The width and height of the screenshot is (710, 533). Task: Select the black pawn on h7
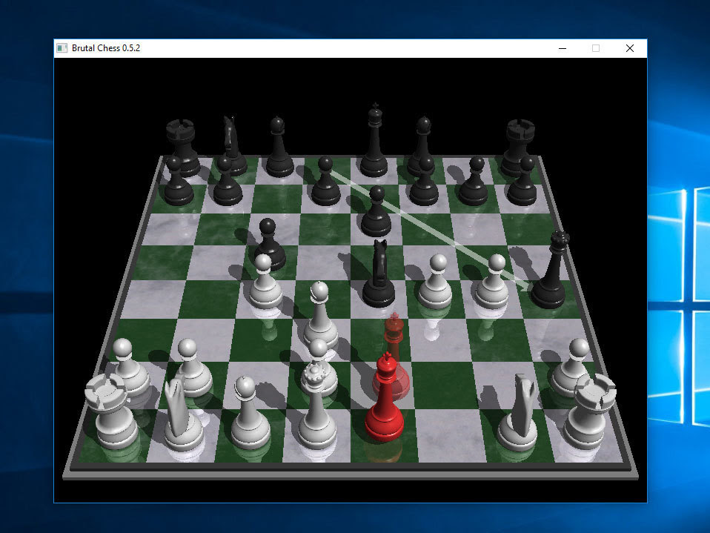522,181
